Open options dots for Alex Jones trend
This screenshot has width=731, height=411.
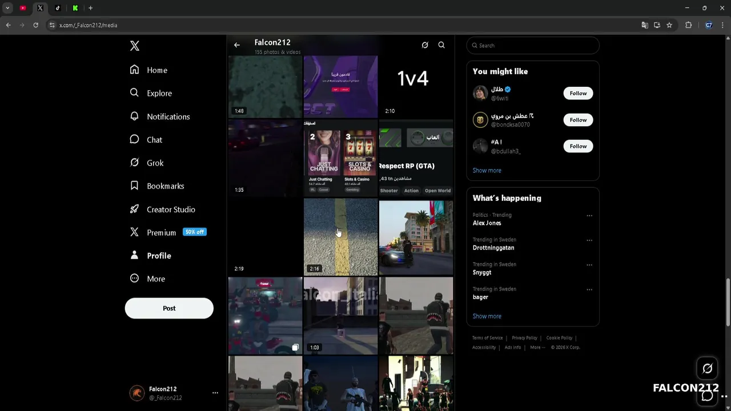589,216
